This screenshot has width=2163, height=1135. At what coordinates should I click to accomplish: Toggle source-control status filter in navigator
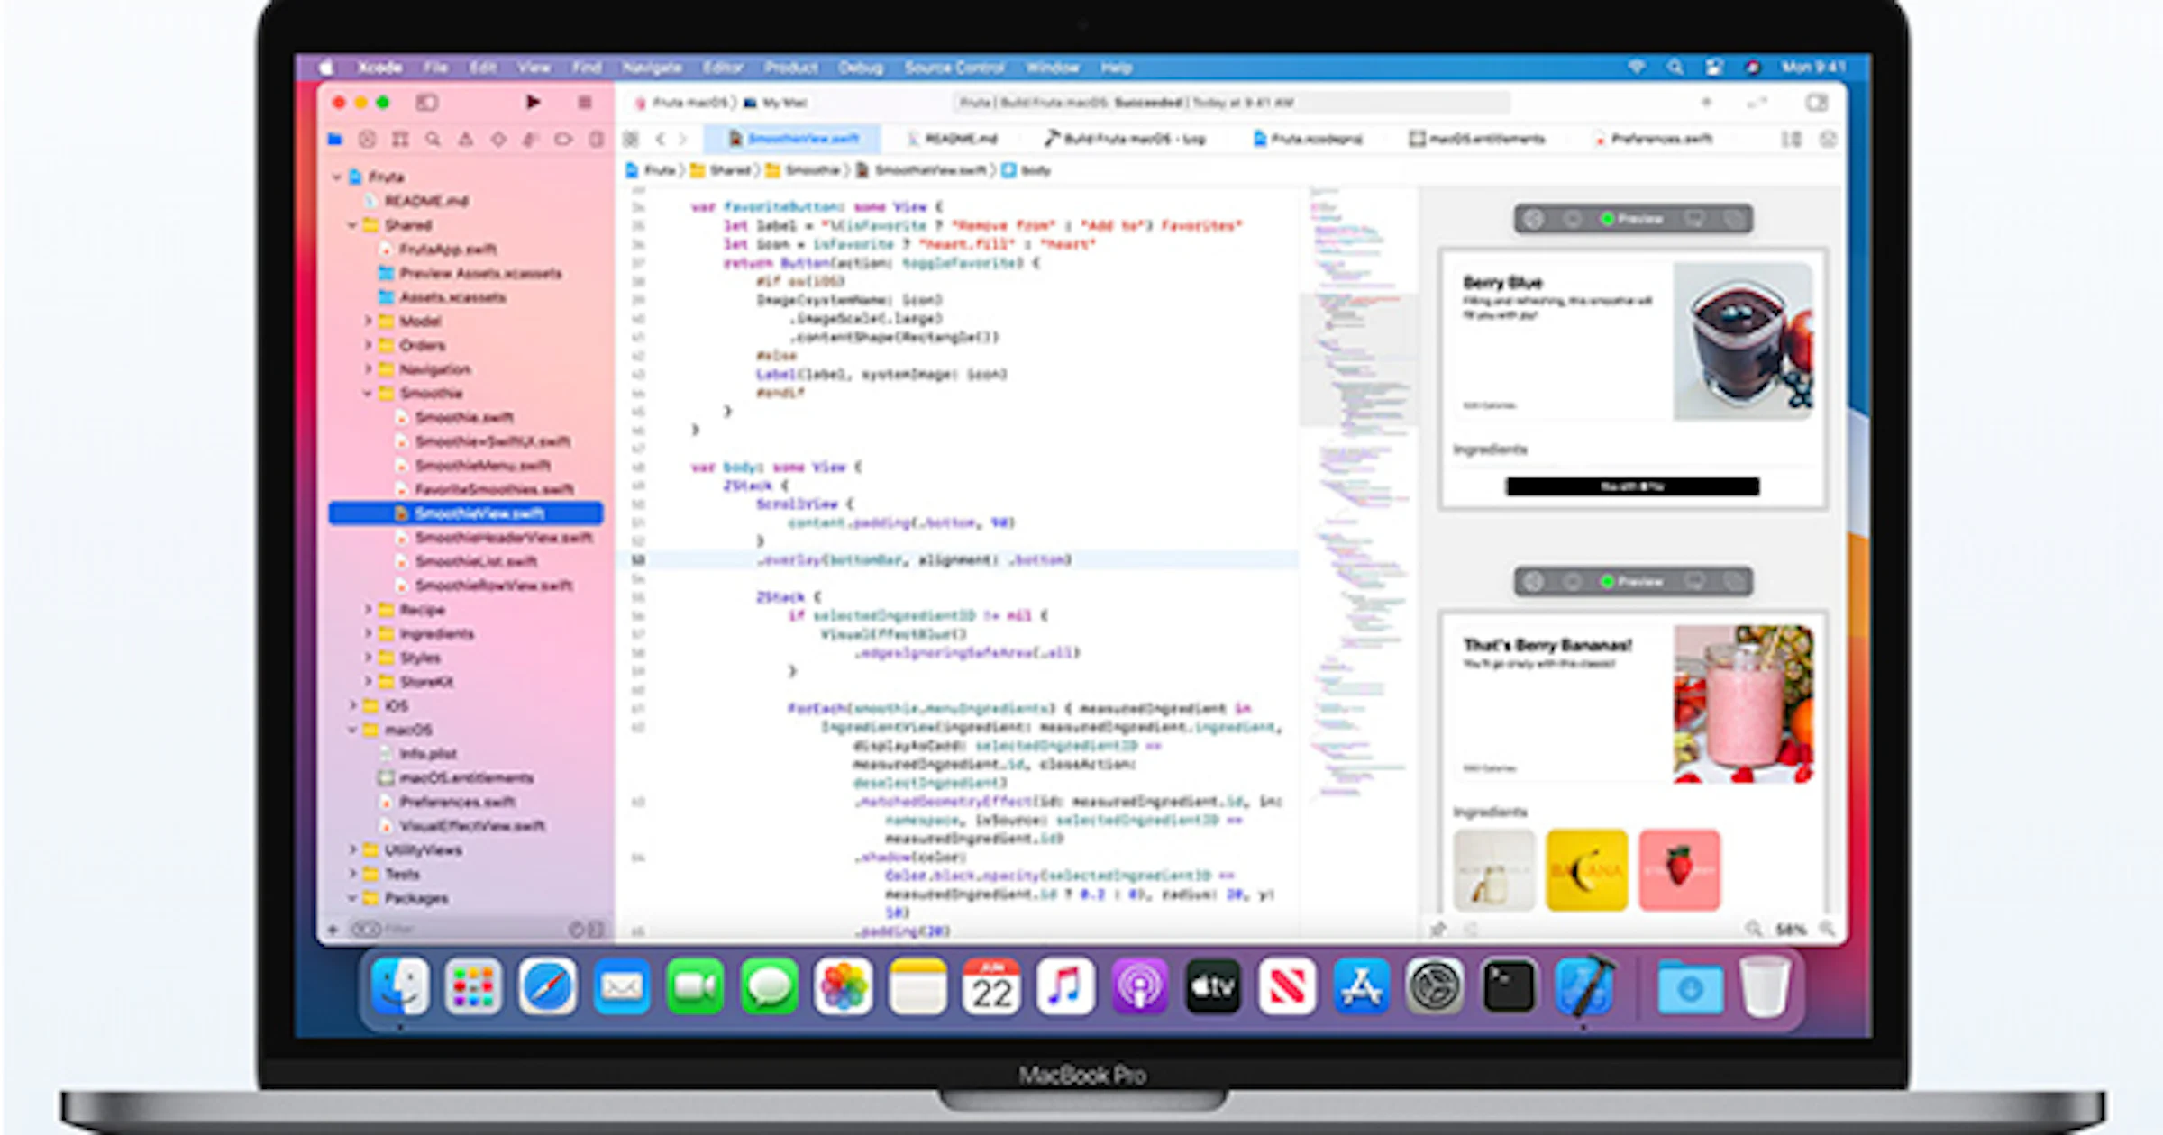click(x=596, y=929)
